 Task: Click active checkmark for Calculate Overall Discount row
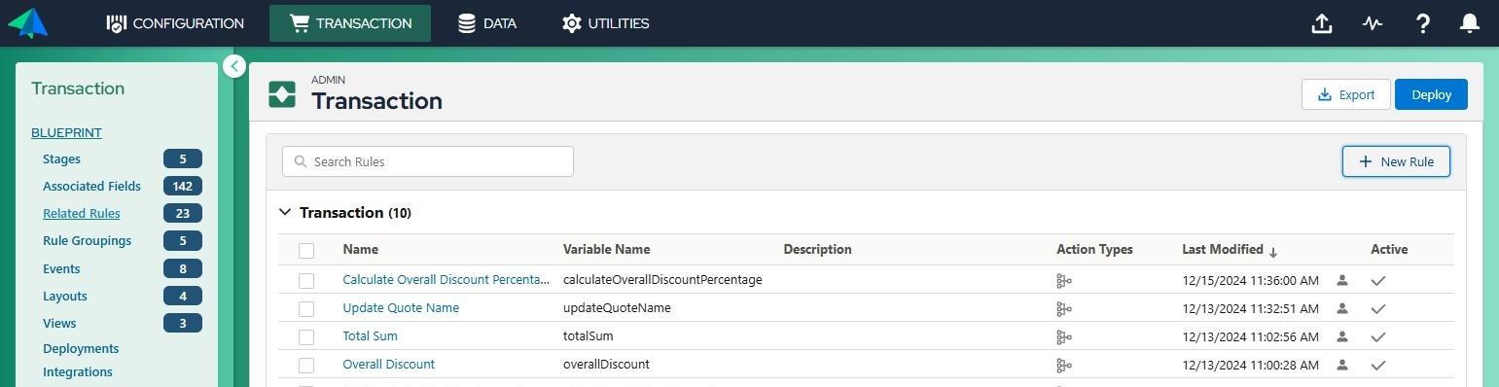coord(1378,281)
